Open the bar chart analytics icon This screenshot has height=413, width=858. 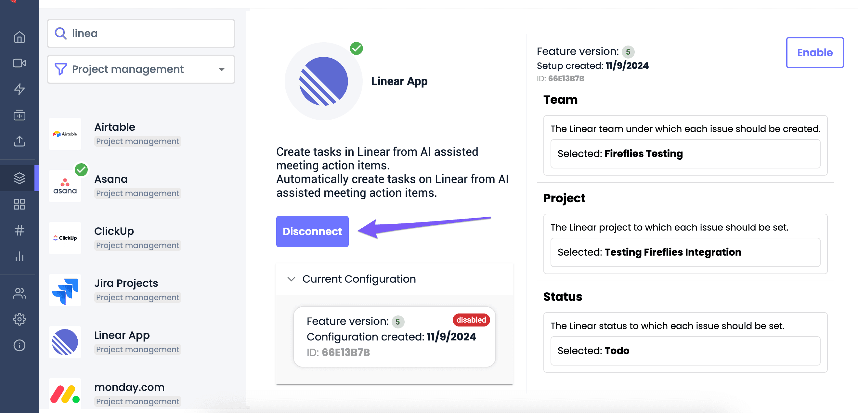[x=19, y=256]
